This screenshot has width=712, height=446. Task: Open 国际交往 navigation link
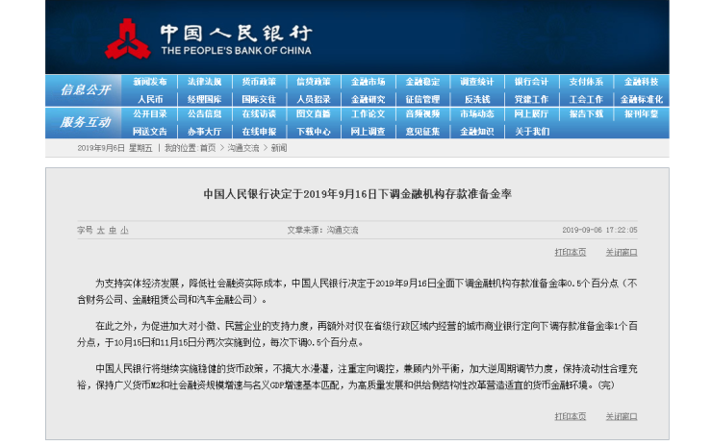tap(259, 99)
